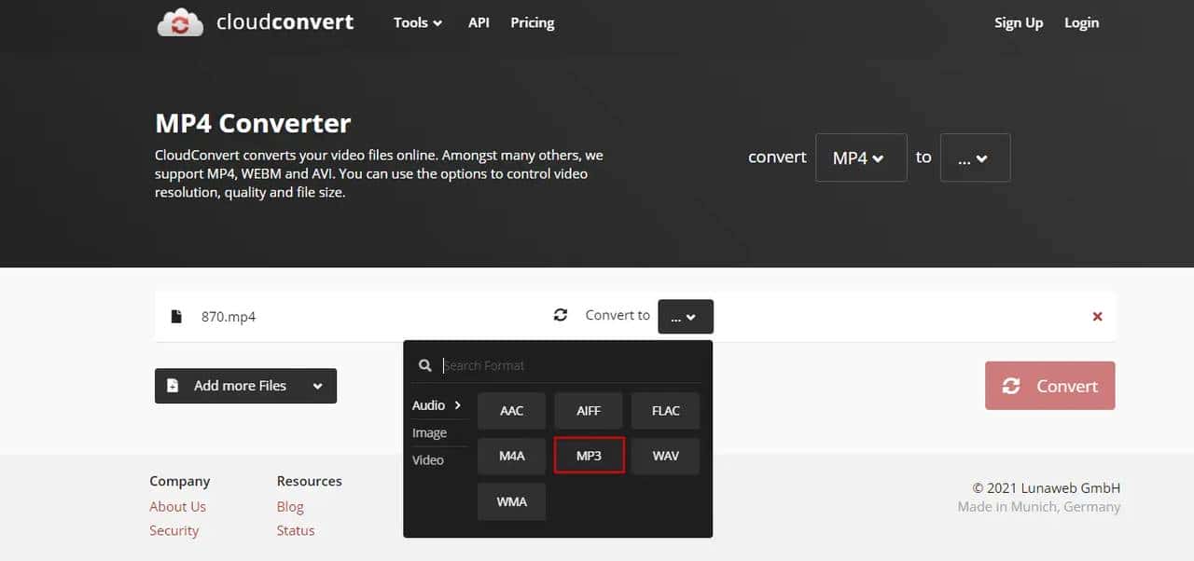Open the Add more Files arrow menu
The width and height of the screenshot is (1194, 561).
(318, 386)
